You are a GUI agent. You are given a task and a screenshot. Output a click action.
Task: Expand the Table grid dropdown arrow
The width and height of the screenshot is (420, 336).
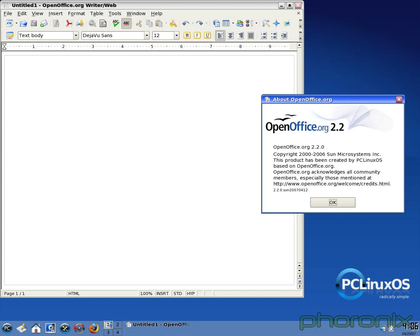[x=233, y=23]
